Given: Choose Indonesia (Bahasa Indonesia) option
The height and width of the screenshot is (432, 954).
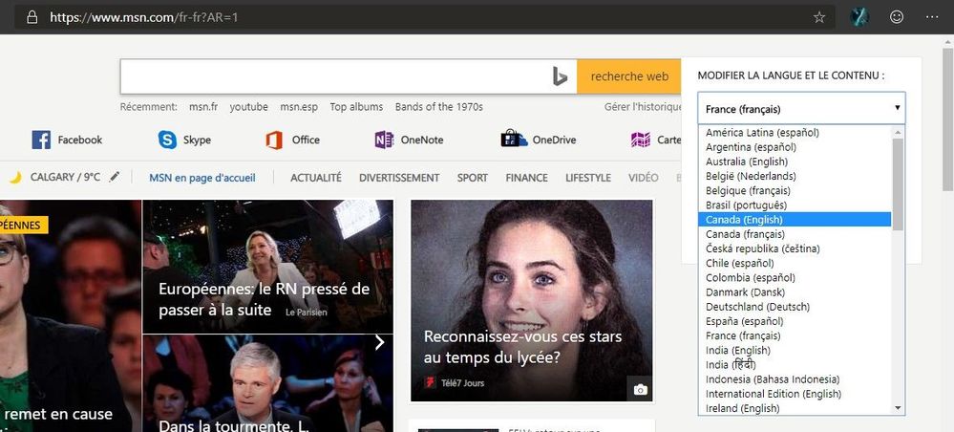Looking at the screenshot, I should (795, 379).
